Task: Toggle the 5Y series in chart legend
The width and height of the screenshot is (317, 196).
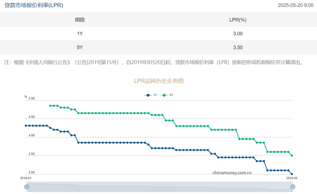Action: pyautogui.click(x=167, y=95)
